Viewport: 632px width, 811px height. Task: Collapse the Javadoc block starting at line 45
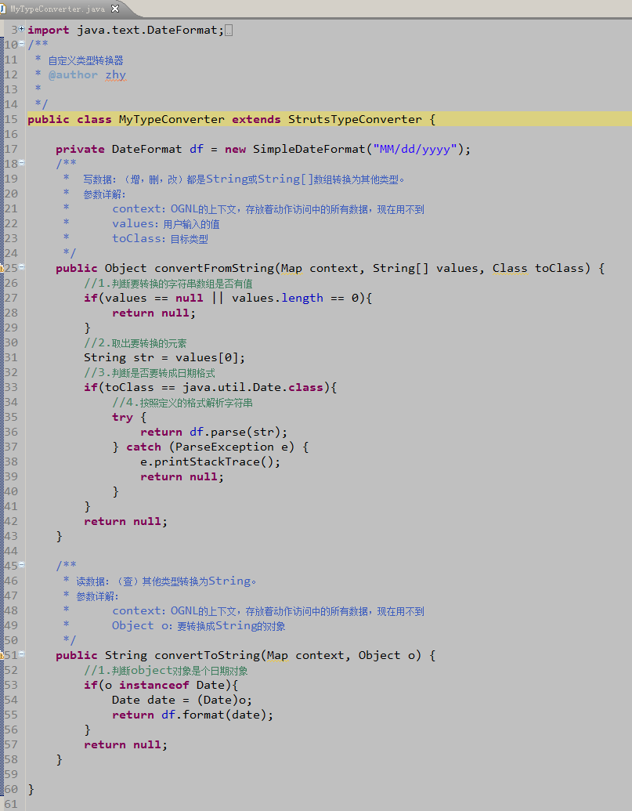coord(22,565)
